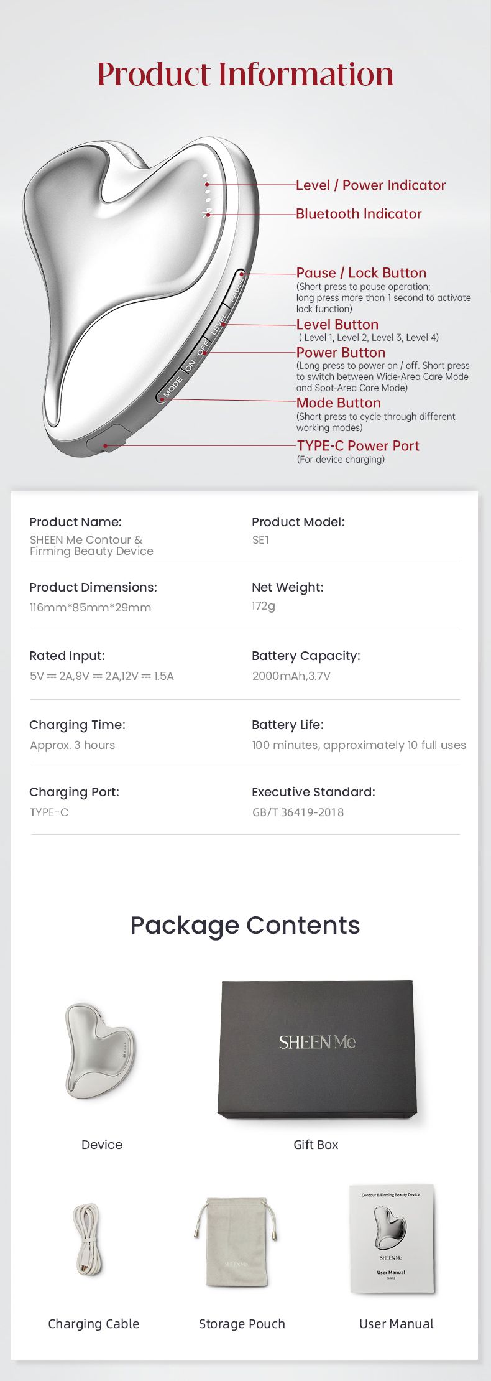Screen dimensions: 491x1381
Task: Click the Storage Pouch image
Action: click(x=237, y=1243)
